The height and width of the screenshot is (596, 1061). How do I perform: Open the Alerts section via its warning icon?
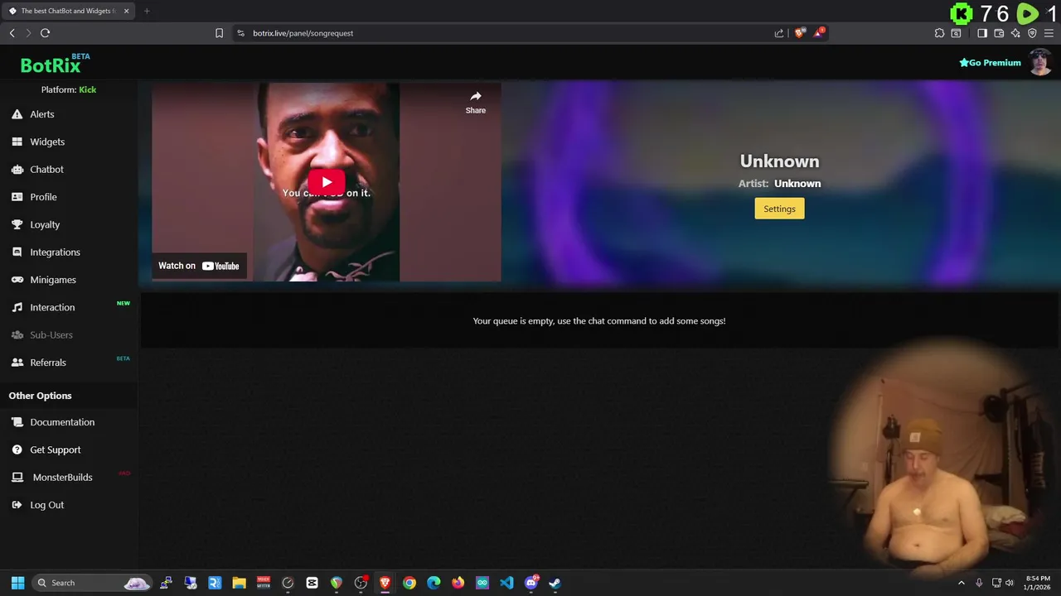point(17,114)
